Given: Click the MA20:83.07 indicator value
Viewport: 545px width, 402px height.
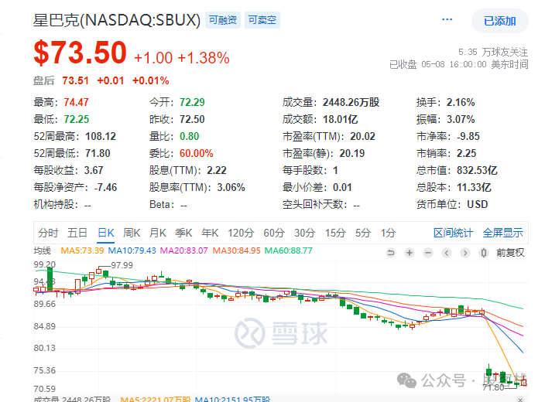Looking at the screenshot, I should pos(183,250).
